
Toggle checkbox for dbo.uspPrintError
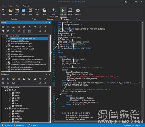point(7,54)
